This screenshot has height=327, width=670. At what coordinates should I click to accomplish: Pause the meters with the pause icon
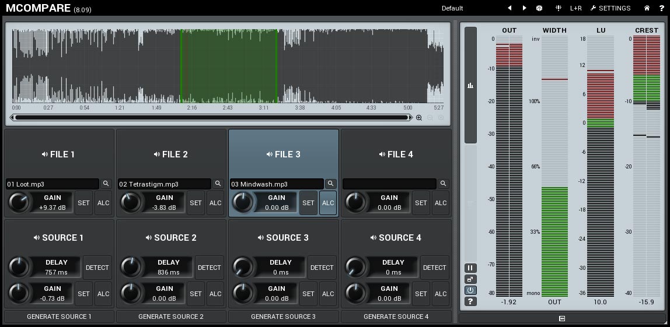pos(470,268)
